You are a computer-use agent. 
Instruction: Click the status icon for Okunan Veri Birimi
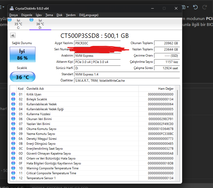point(13,119)
